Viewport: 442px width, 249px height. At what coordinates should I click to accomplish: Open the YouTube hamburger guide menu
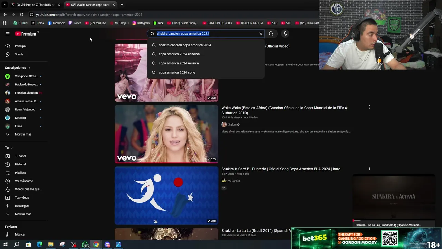point(7,34)
